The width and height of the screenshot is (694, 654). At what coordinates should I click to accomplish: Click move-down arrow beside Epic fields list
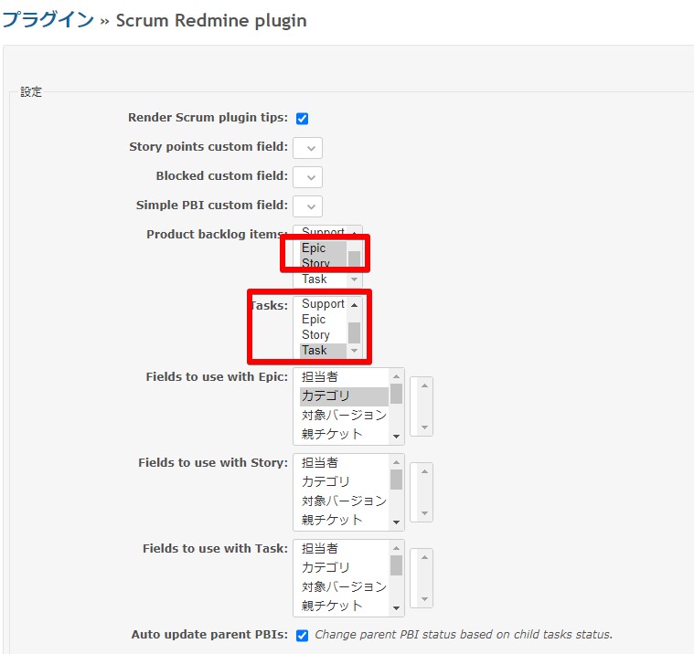point(424,427)
